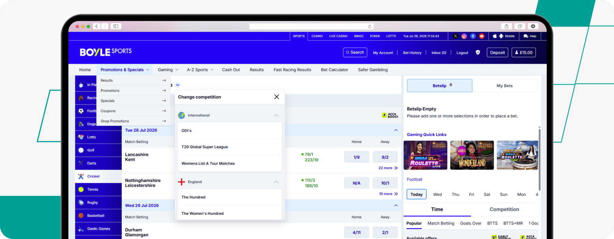
Task: Click the browser tabs overview icon
Action: pos(520,26)
